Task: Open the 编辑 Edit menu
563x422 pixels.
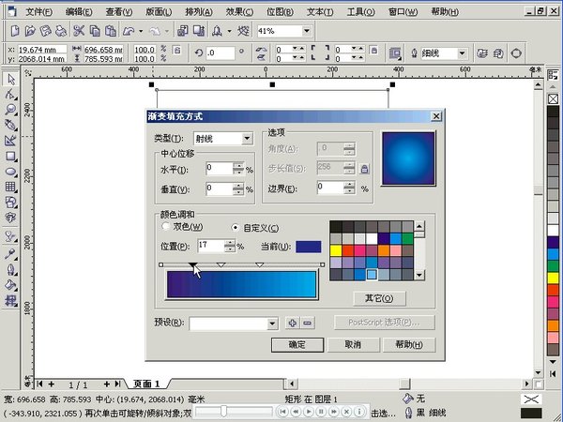Action: [79, 12]
